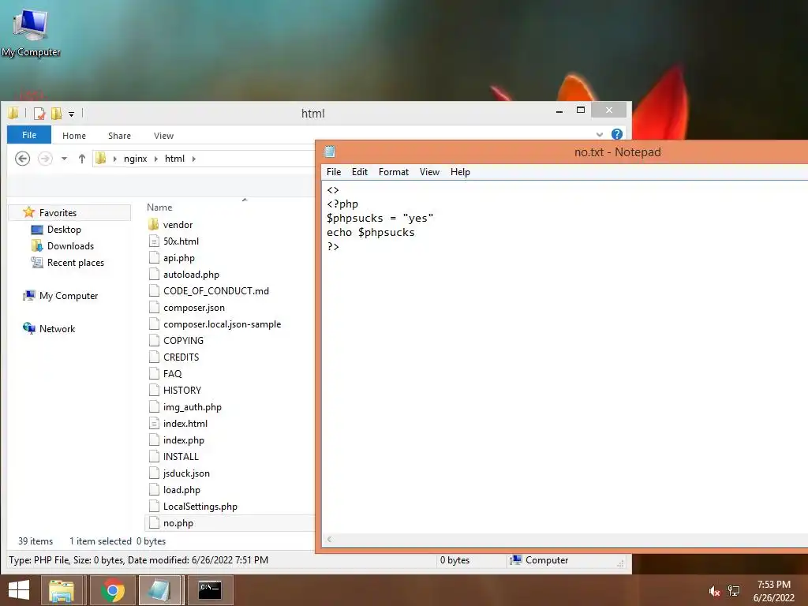Go up one folder level arrow
The width and height of the screenshot is (808, 606).
coord(82,159)
